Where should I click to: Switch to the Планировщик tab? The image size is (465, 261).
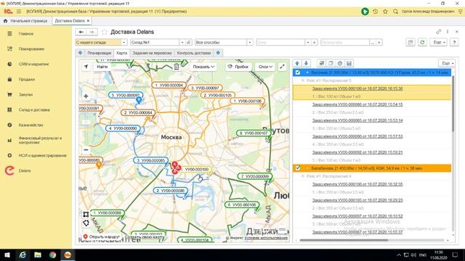99,53
